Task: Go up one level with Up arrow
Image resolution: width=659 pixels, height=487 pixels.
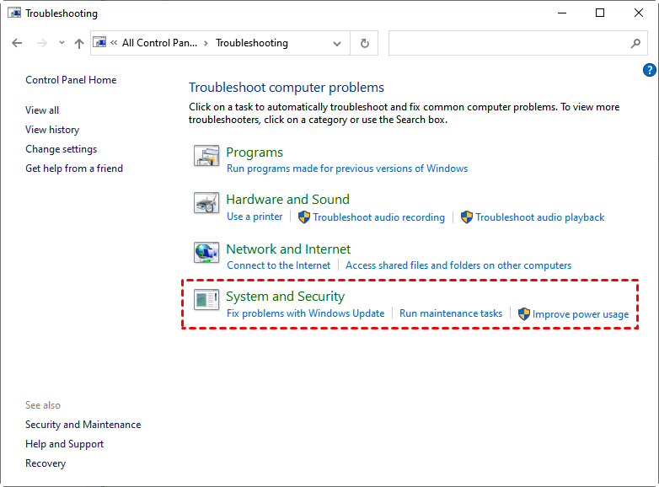Action: pyautogui.click(x=79, y=43)
